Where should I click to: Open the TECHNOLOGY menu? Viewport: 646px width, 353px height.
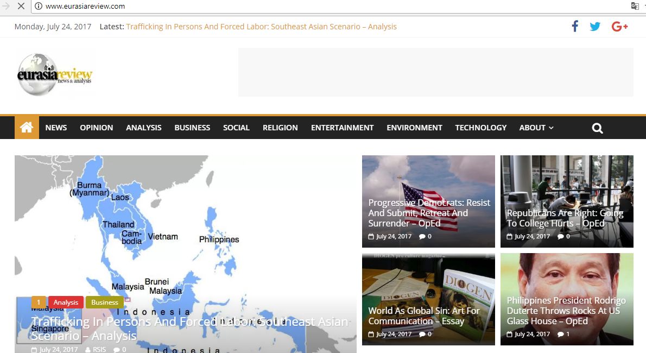pyautogui.click(x=481, y=128)
